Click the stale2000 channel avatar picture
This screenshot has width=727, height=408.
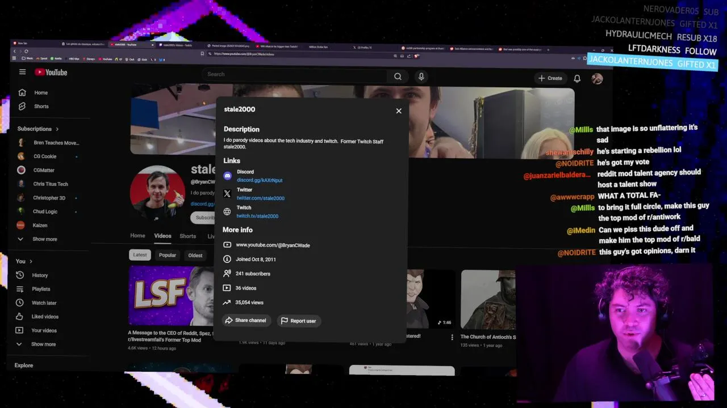(x=157, y=194)
